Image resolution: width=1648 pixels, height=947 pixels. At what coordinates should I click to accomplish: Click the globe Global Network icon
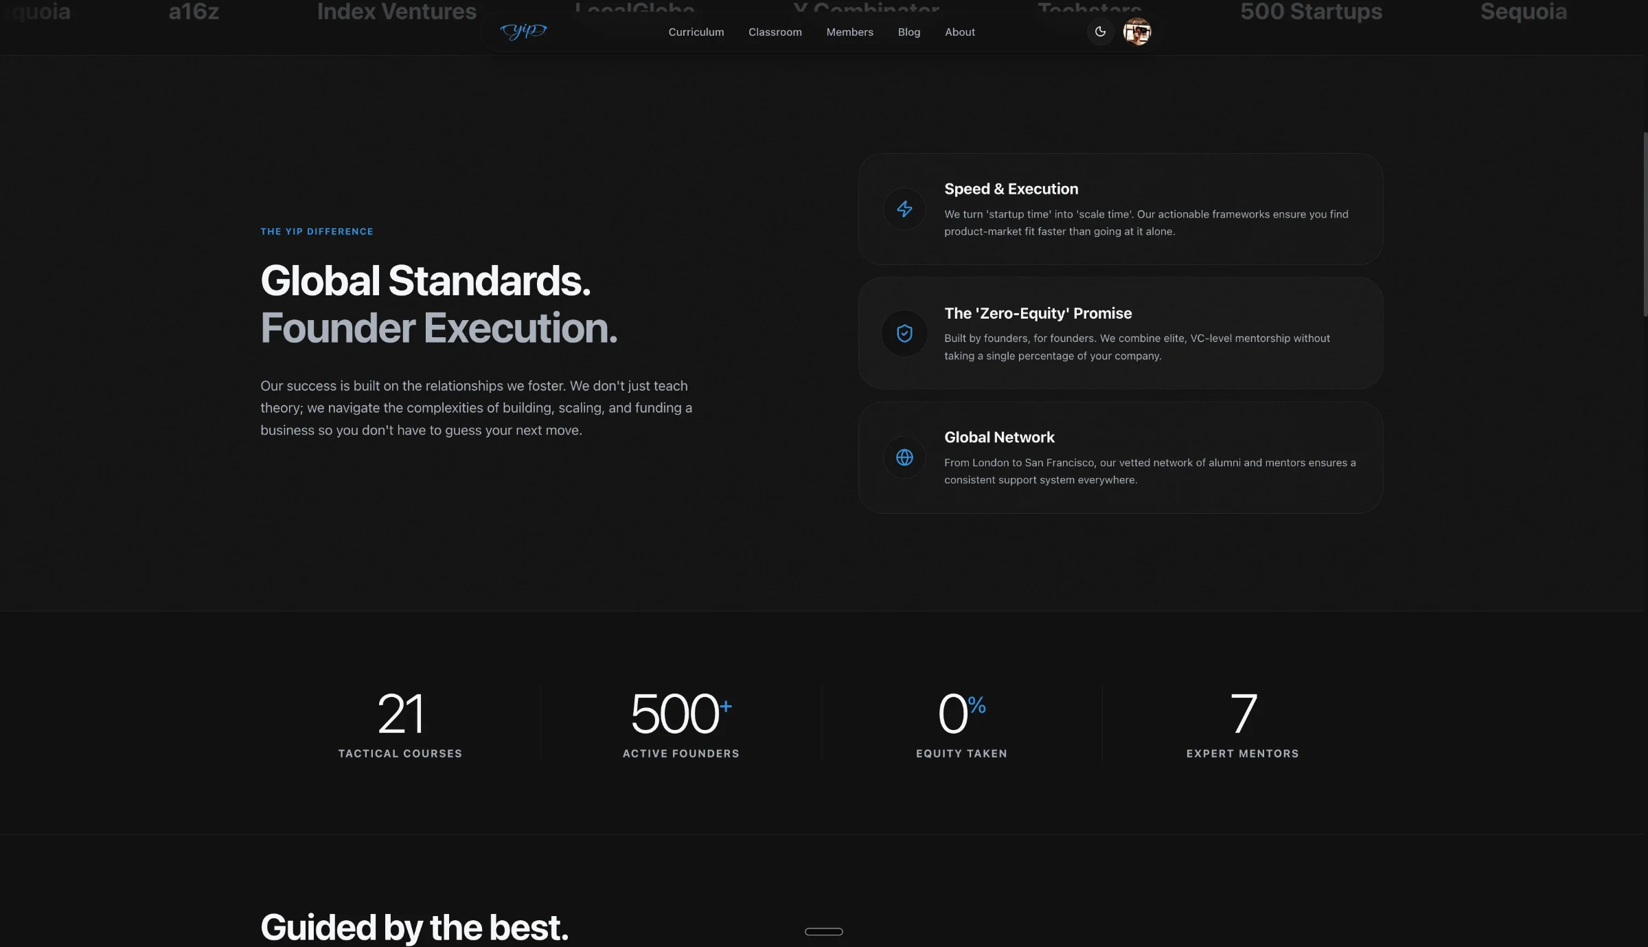pyautogui.click(x=905, y=457)
